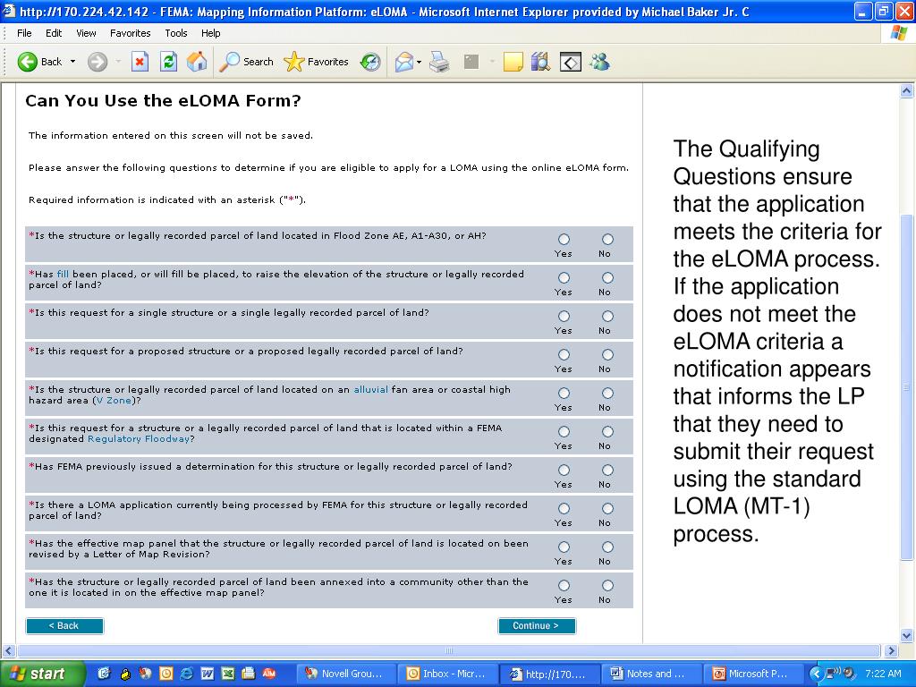The height and width of the screenshot is (687, 916).
Task: Click the browser Back arrow icon
Action: coord(27,62)
